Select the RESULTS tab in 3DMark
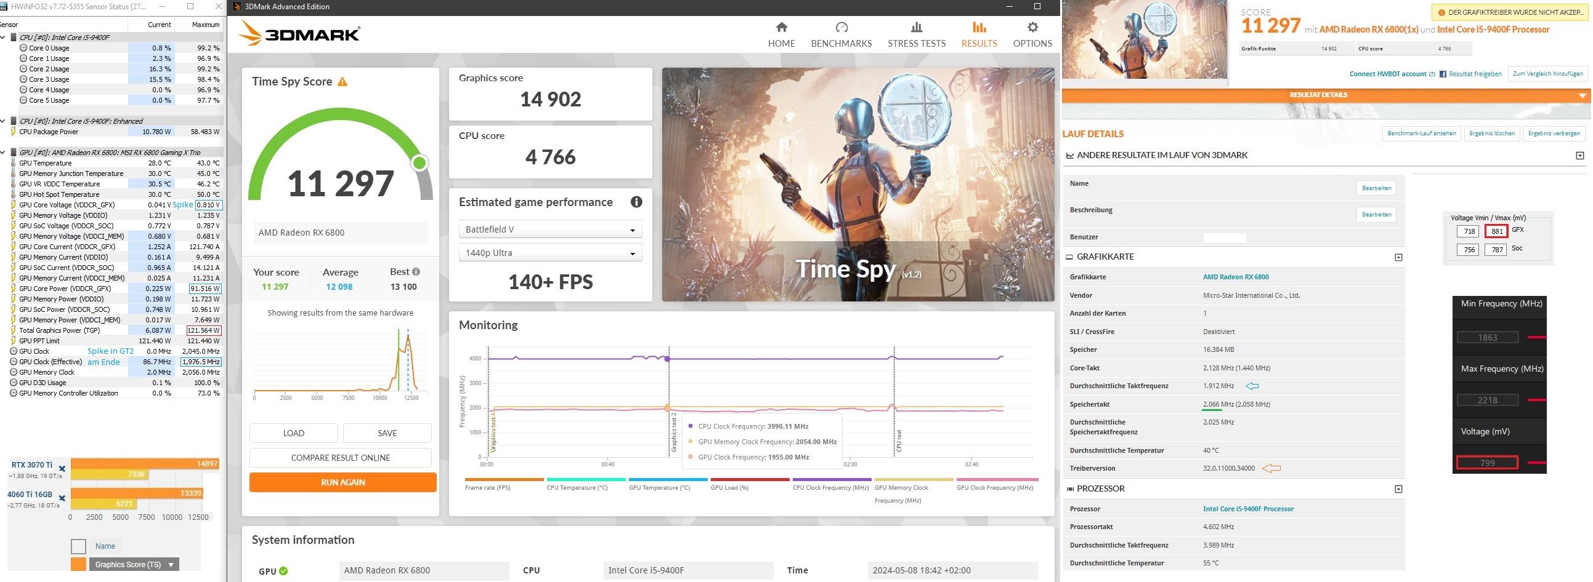Screen dimensions: 1593x582 pyautogui.click(x=979, y=34)
